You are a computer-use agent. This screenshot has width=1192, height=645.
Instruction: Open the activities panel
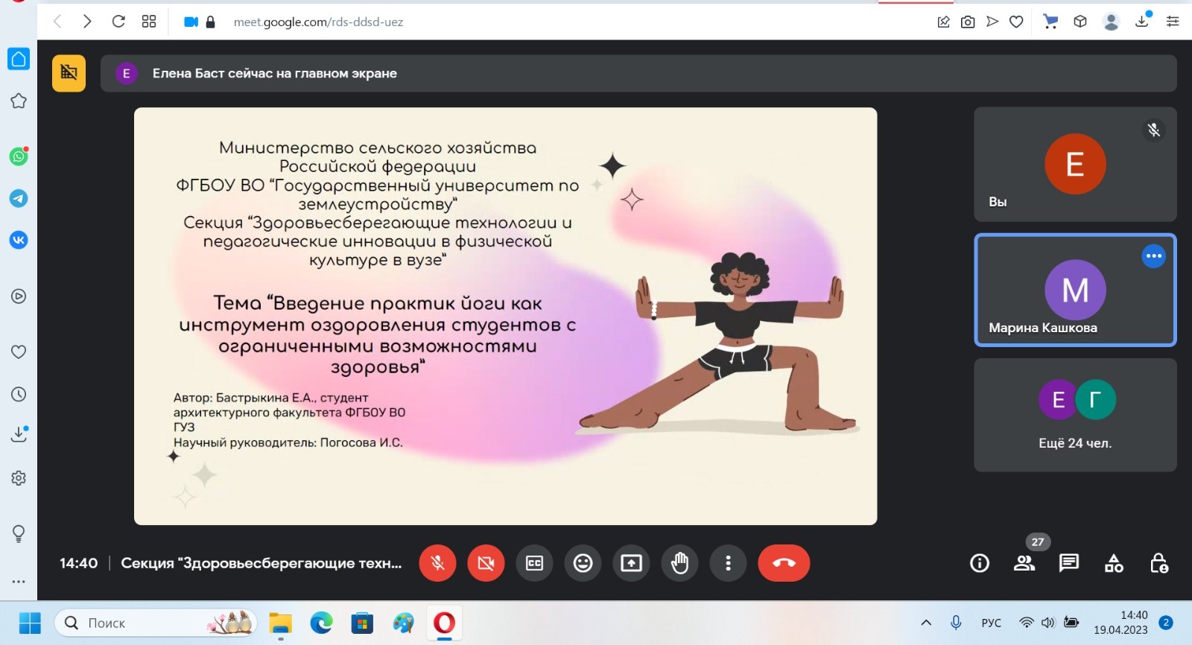1114,563
